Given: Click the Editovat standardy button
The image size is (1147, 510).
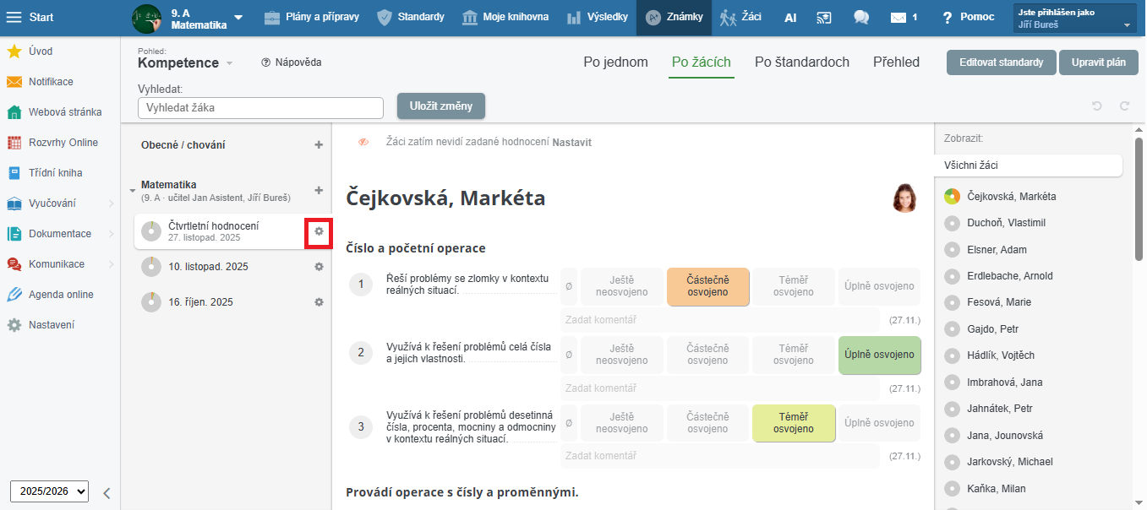Looking at the screenshot, I should pyautogui.click(x=1001, y=62).
